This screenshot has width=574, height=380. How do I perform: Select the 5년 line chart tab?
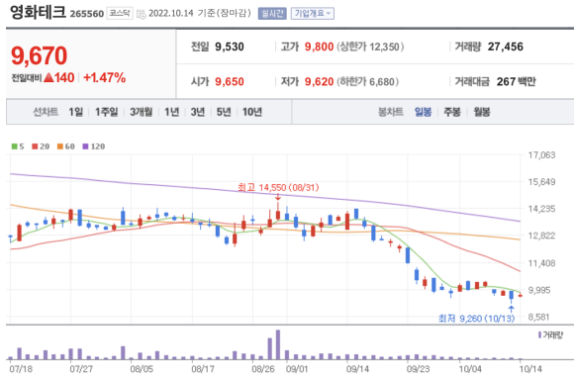pyautogui.click(x=224, y=112)
